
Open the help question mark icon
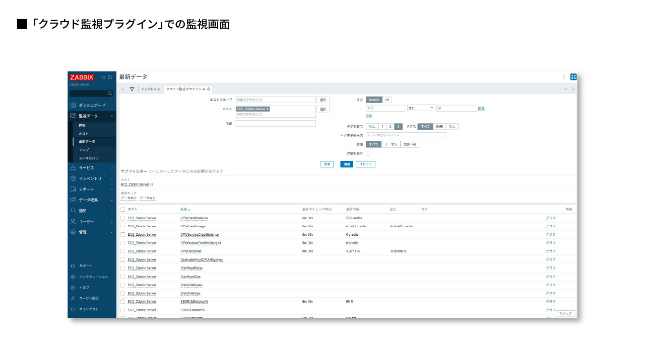[x=563, y=77]
